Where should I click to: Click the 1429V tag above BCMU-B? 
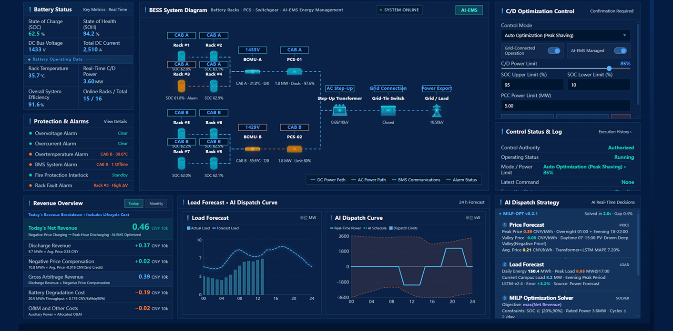pyautogui.click(x=253, y=127)
